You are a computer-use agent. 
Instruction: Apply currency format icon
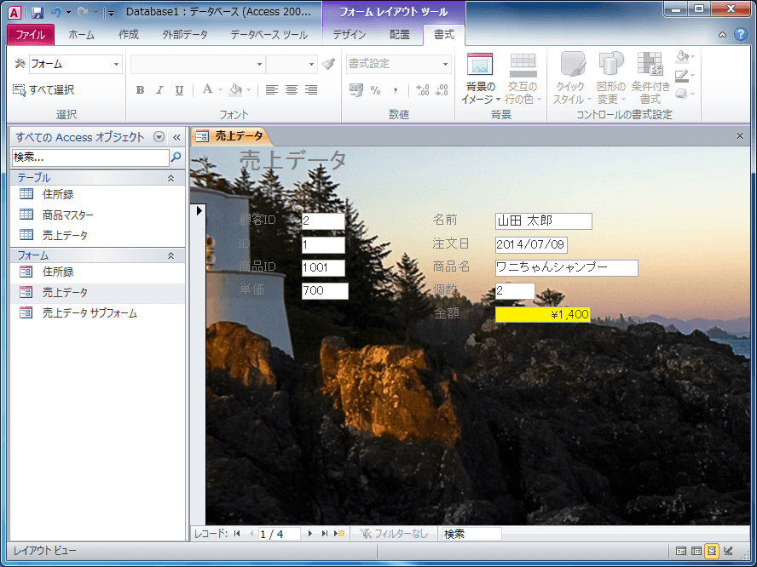356,89
